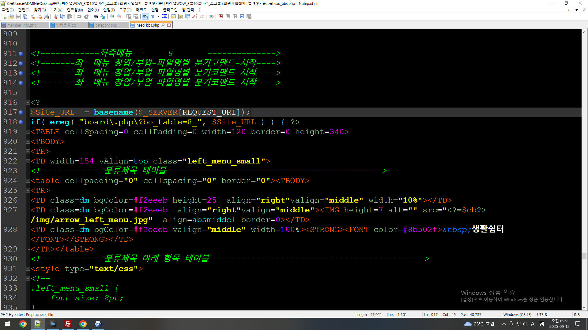This screenshot has height=330, width=588.
Task: Click the Save All toolbar icon
Action: [25, 16]
